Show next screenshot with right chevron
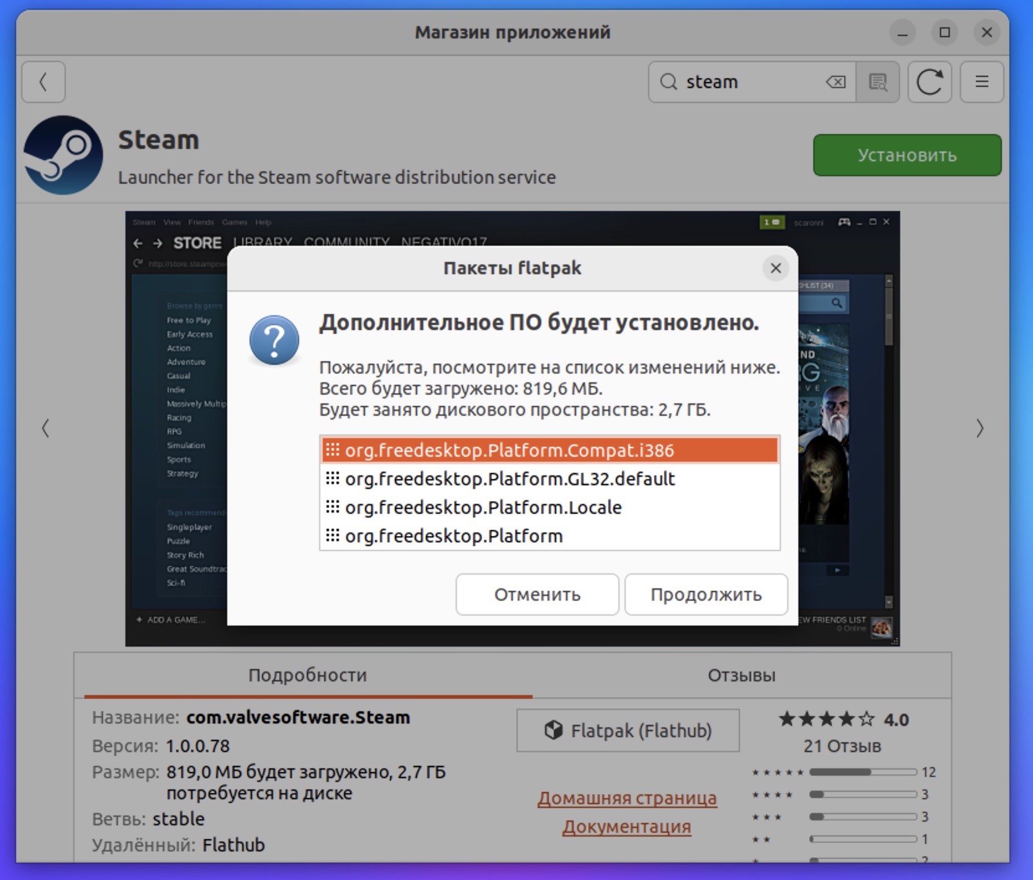Image resolution: width=1033 pixels, height=880 pixels. pyautogui.click(x=980, y=428)
